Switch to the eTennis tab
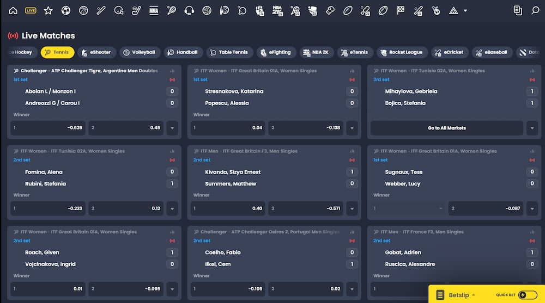545x303 pixels. (355, 52)
